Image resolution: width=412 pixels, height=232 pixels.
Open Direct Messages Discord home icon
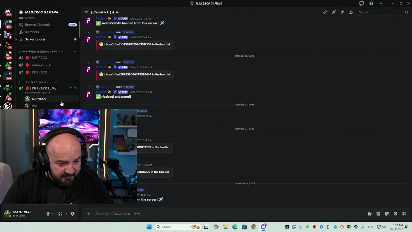[x=8, y=13]
